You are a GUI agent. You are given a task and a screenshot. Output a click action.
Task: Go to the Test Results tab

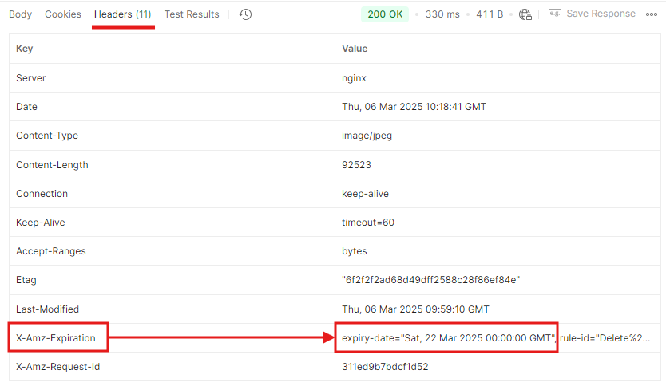tap(192, 14)
